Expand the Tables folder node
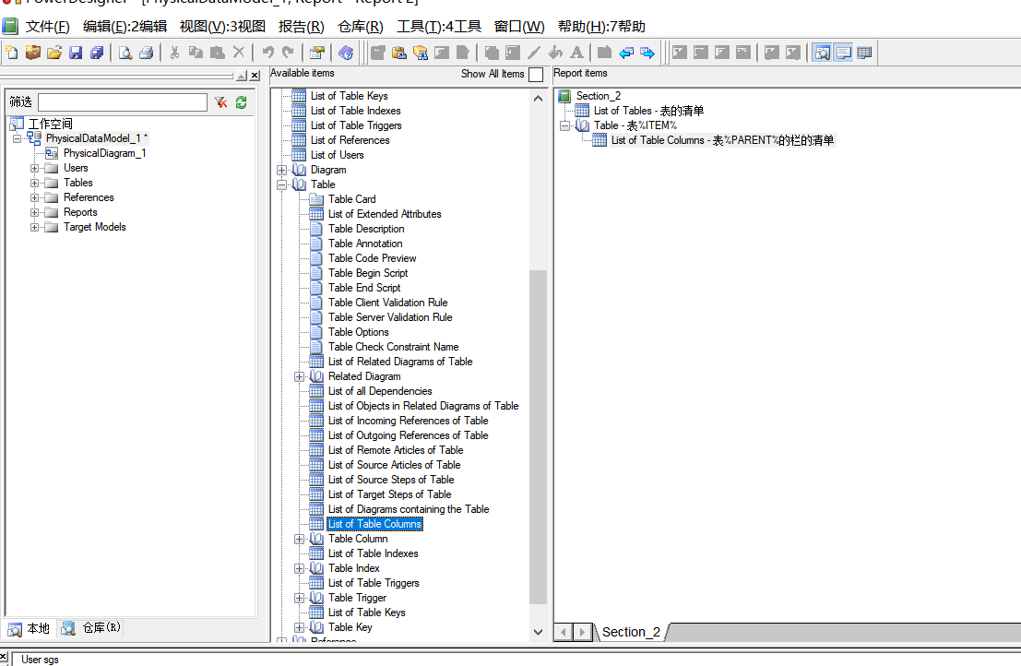 pos(34,183)
